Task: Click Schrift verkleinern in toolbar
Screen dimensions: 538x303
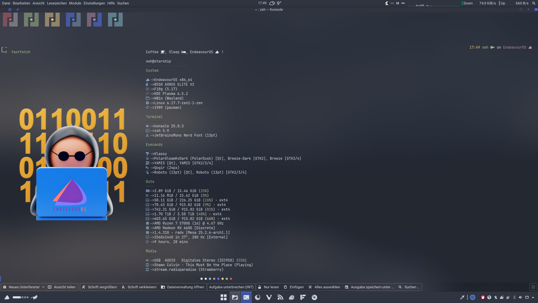Action: 139,287
